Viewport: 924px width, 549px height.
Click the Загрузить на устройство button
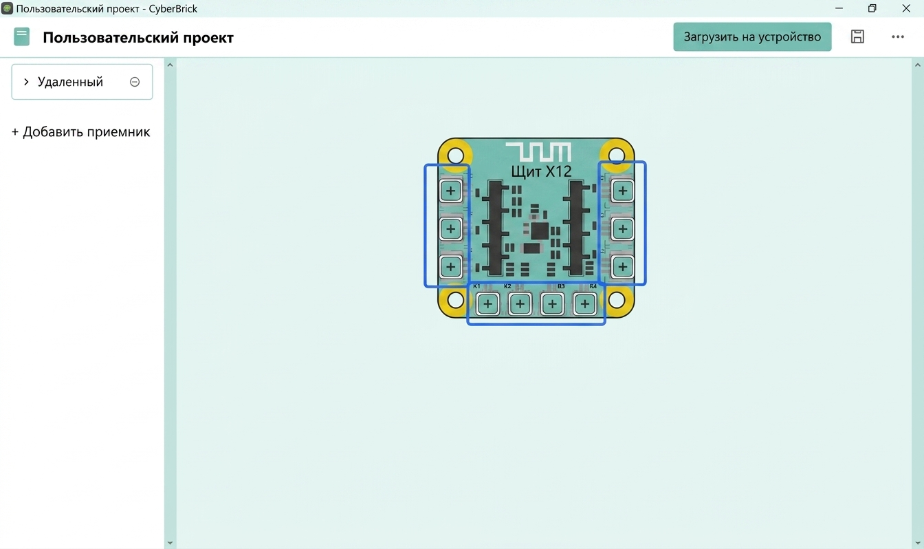coord(752,36)
